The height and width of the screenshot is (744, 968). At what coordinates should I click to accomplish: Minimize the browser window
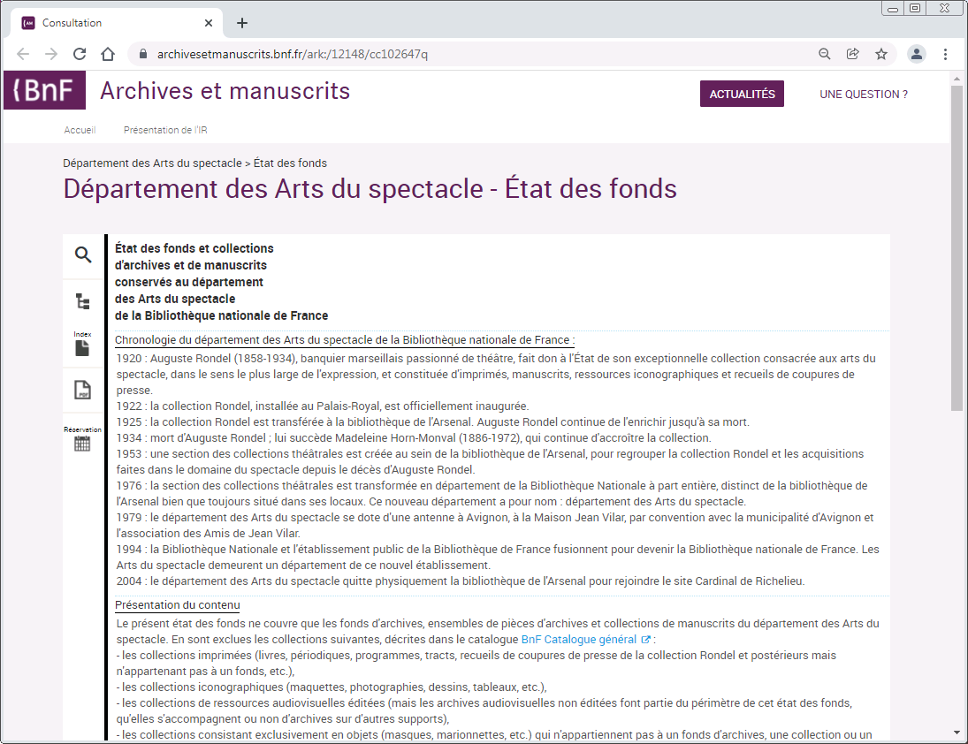[893, 9]
